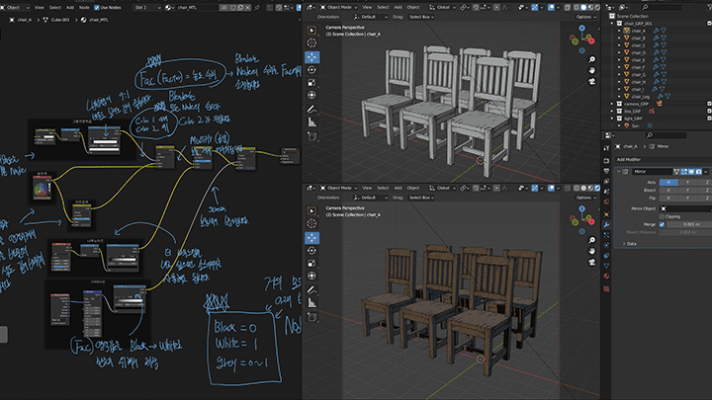Open the node editor Add menu
The height and width of the screenshot is (400, 712).
click(x=70, y=8)
